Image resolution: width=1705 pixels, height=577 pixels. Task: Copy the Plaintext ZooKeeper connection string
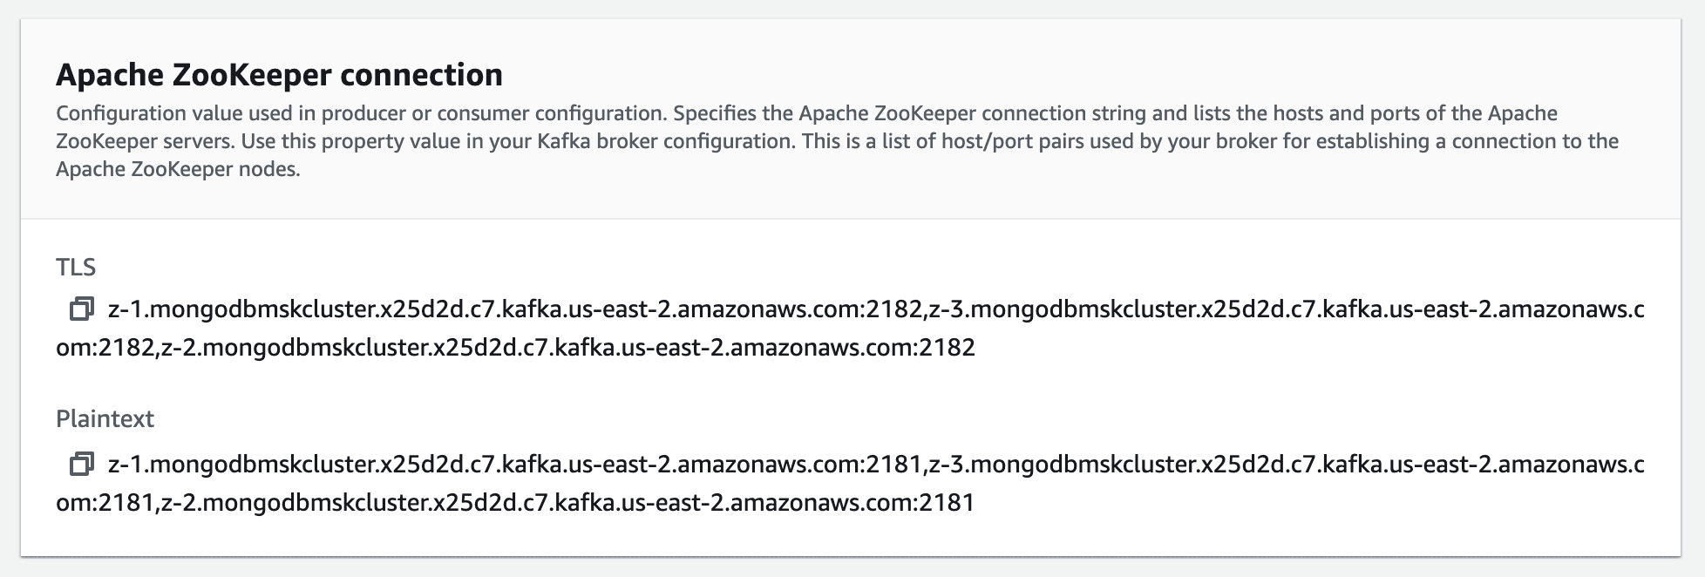[82, 465]
